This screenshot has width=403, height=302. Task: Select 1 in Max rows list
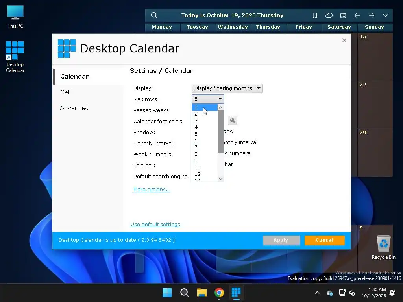pyautogui.click(x=205, y=107)
